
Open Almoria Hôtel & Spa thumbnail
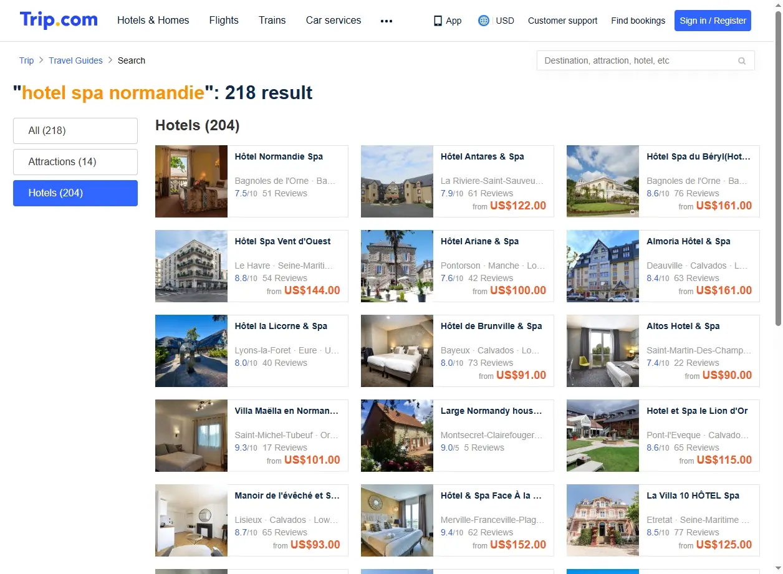(603, 266)
